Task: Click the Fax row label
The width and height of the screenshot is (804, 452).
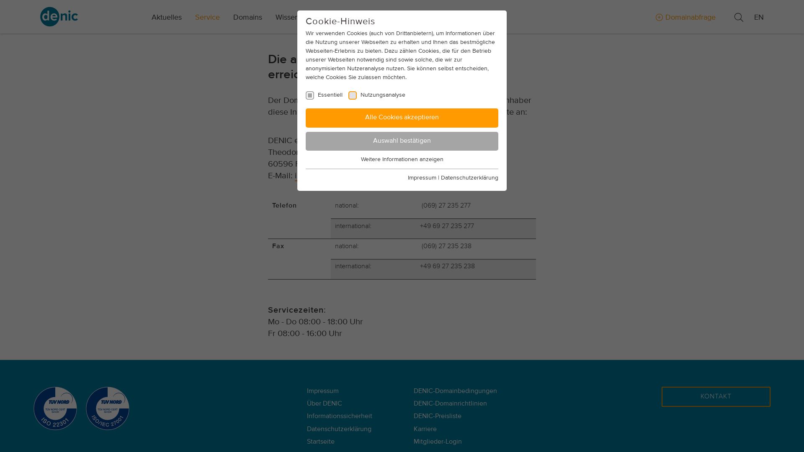Action: 278,246
